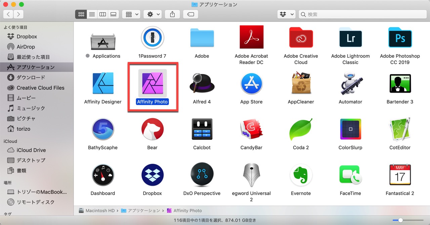Open 最近使った項目 in the sidebar
430x225 pixels.
point(37,57)
